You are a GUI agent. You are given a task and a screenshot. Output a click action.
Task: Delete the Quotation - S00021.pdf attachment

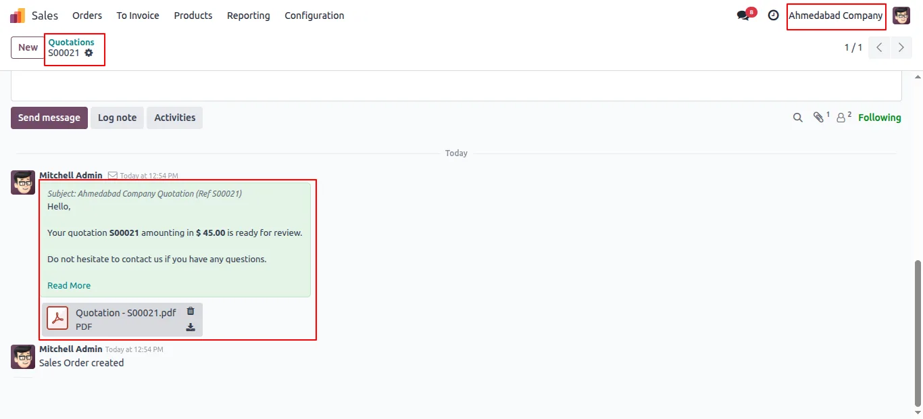point(191,312)
